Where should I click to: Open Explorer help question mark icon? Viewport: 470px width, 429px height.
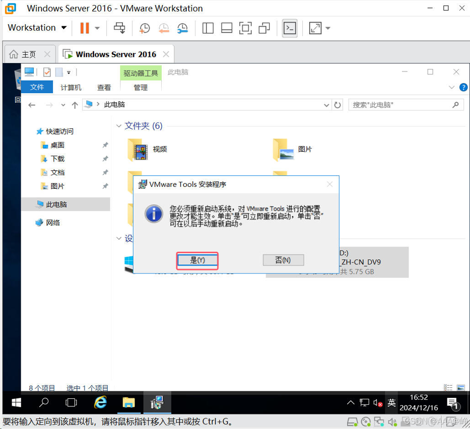click(463, 87)
